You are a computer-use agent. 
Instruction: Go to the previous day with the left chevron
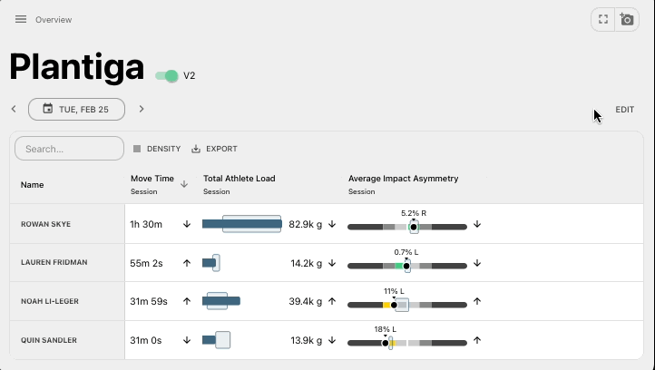pyautogui.click(x=14, y=109)
